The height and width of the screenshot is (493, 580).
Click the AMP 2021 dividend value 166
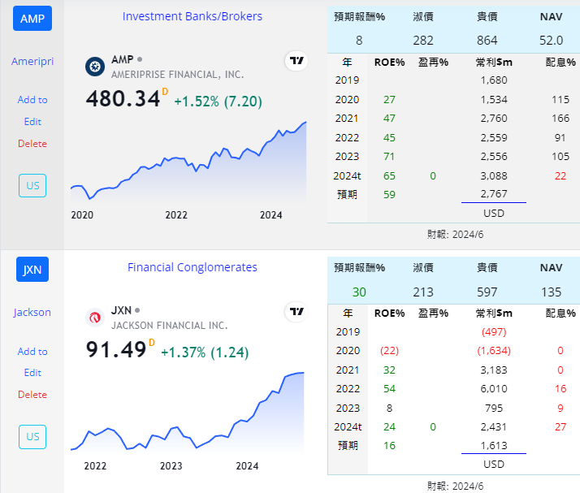561,119
